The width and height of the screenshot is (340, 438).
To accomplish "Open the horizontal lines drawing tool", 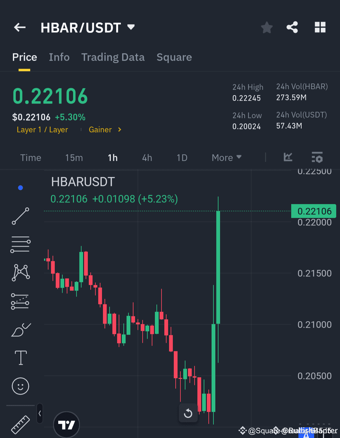I will click(20, 244).
